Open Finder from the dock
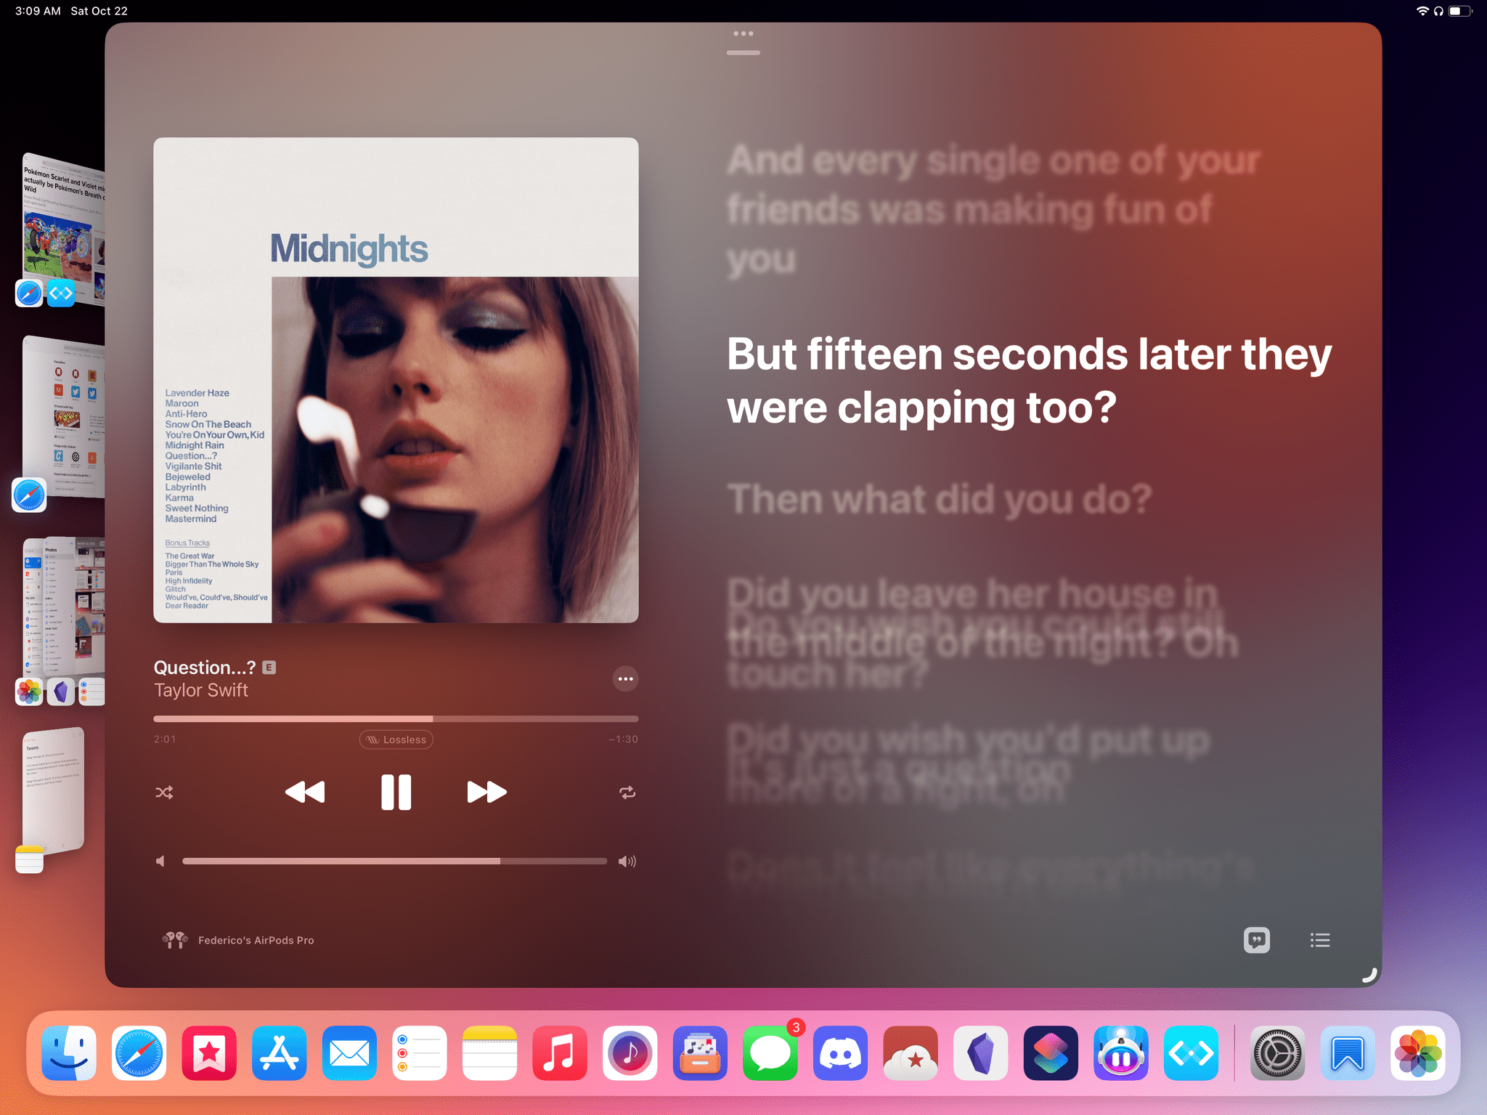1487x1115 pixels. click(x=69, y=1053)
